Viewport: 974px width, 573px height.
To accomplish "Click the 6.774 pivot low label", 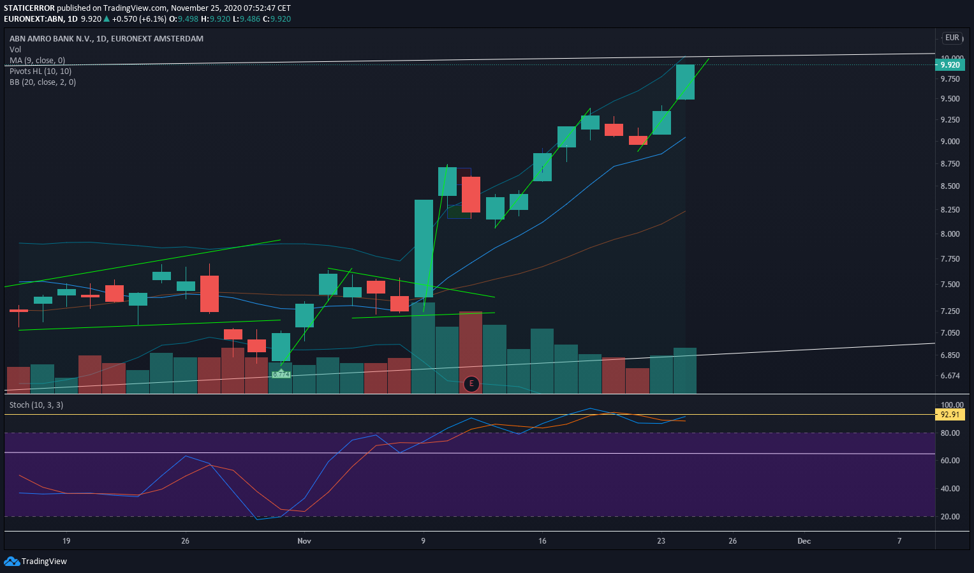I will pyautogui.click(x=281, y=375).
